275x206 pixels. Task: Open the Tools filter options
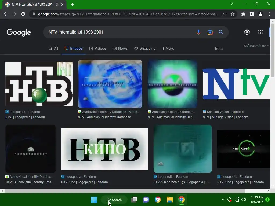click(219, 49)
